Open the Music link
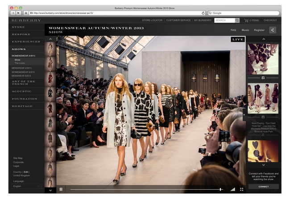This screenshot has width=290, height=200. point(245,30)
